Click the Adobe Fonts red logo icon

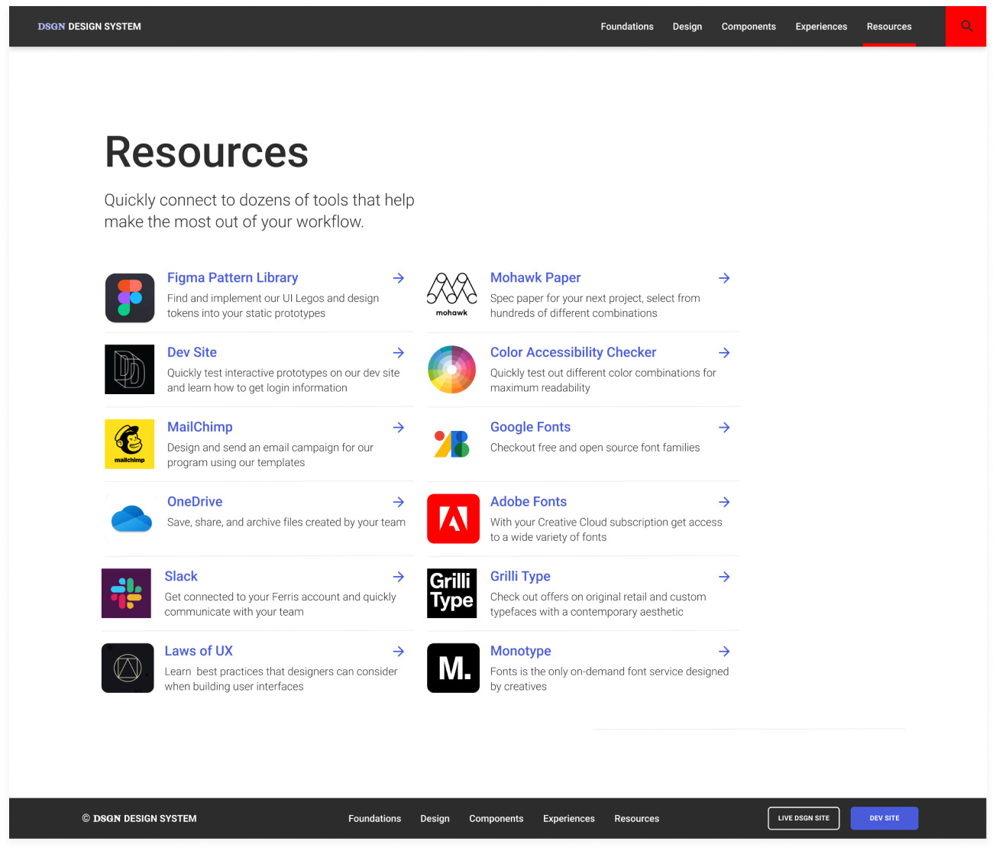pos(453,519)
